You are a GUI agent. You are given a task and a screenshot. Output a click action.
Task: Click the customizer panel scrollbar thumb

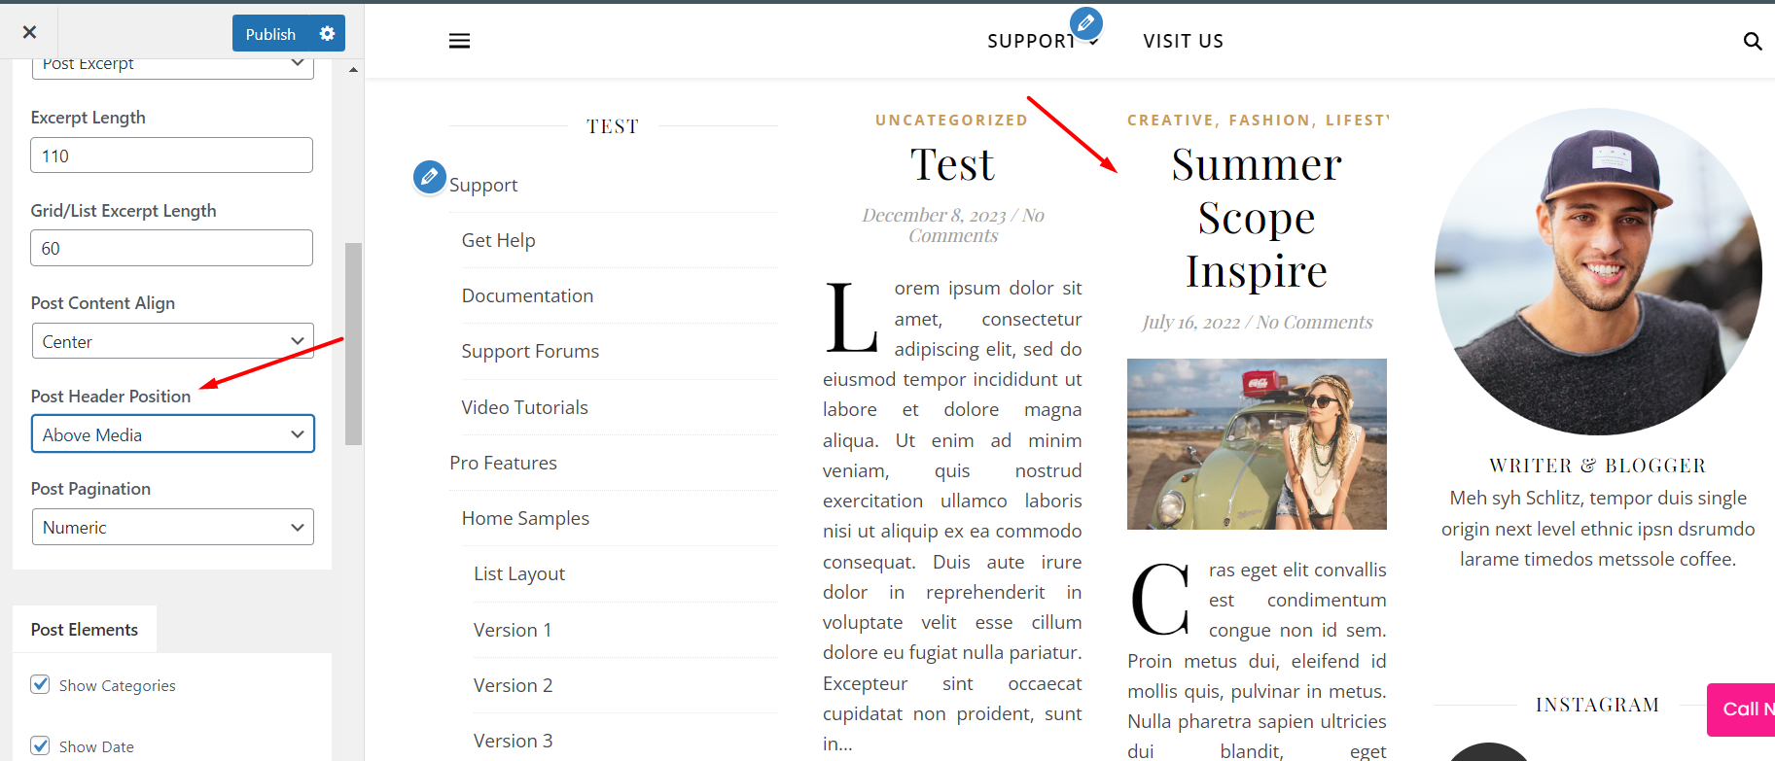click(x=353, y=344)
